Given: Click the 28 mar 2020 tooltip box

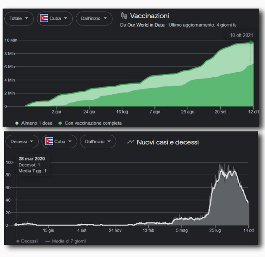Looking at the screenshot, I should click(x=32, y=165).
